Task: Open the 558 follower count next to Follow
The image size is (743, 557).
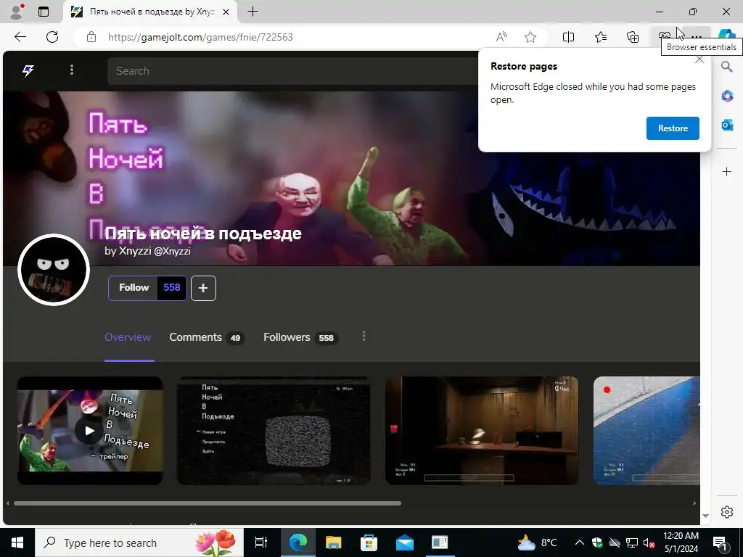Action: point(171,288)
